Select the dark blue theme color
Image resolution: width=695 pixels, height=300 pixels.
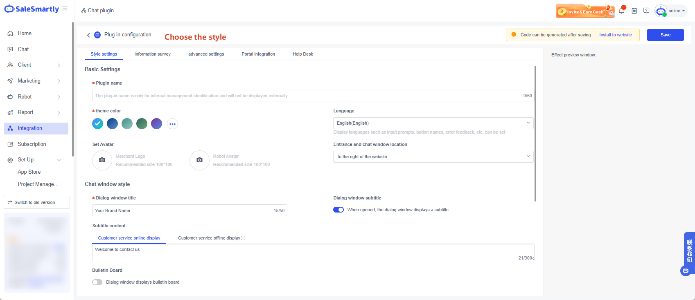click(112, 123)
